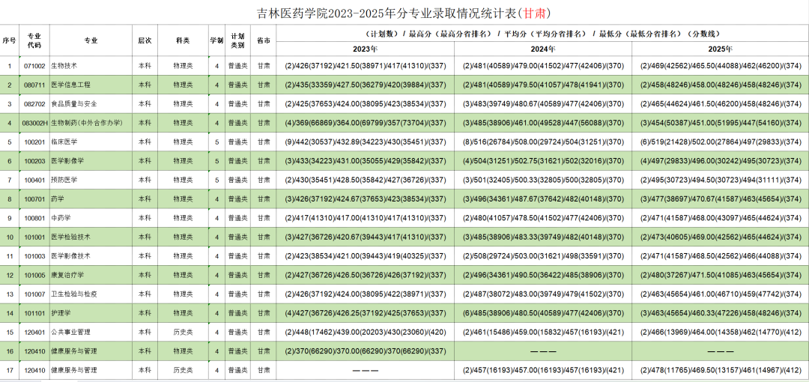Screen dimensions: 809x382
Task: Click the 学制 value 5 for 医学影像学
Action: 216,160
